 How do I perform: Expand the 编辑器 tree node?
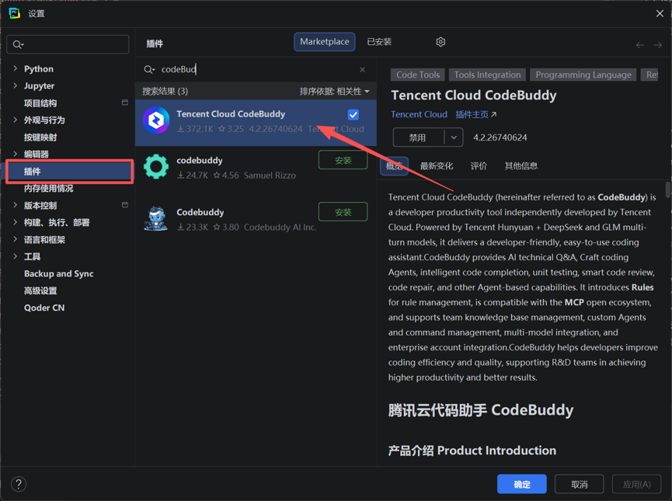coord(15,154)
